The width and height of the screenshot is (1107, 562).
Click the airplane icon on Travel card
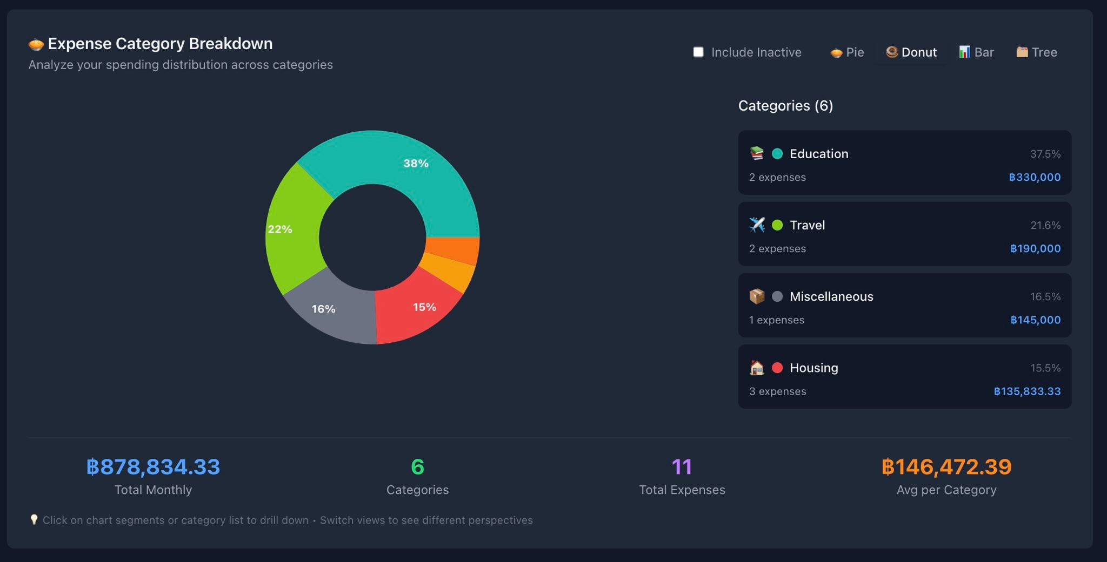click(757, 225)
